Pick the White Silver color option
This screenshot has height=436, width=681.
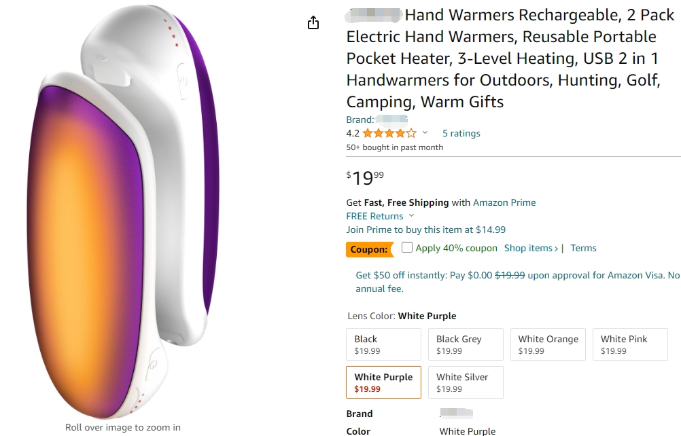coord(466,382)
